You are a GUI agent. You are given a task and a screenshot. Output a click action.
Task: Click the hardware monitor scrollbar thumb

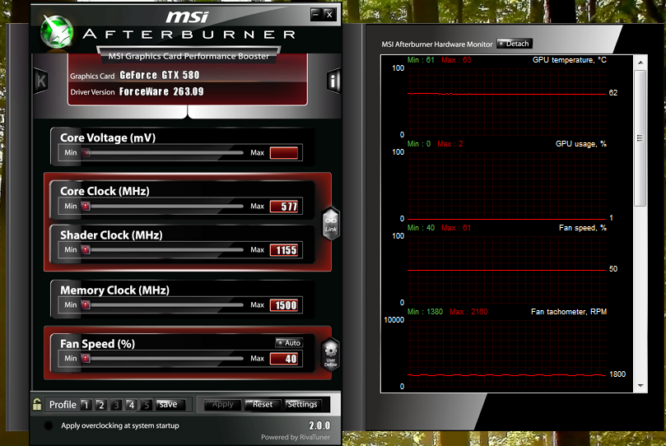pyautogui.click(x=640, y=138)
